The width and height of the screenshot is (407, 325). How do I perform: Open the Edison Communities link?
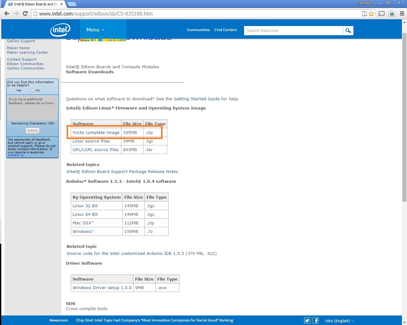25,64
